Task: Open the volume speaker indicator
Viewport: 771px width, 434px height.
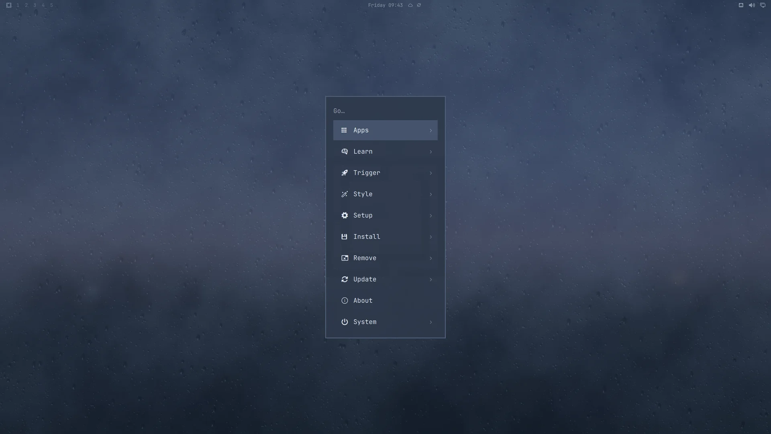Action: click(752, 5)
